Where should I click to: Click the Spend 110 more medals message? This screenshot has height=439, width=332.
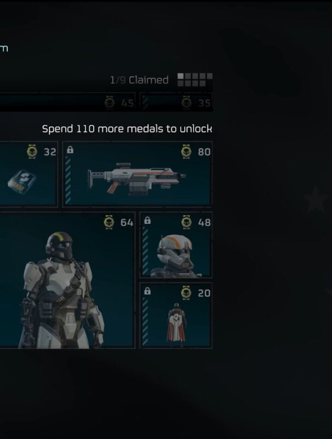click(x=127, y=129)
